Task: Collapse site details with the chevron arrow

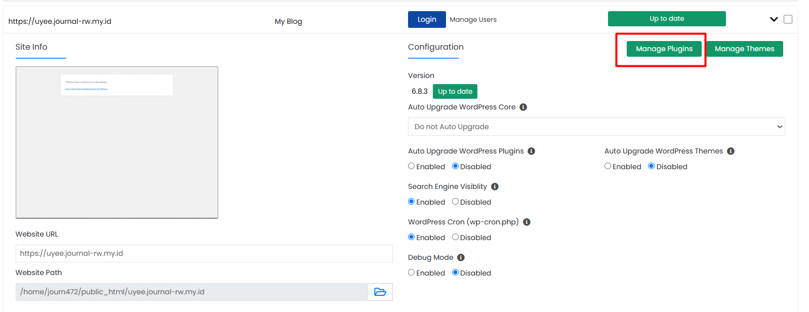Action: click(774, 19)
